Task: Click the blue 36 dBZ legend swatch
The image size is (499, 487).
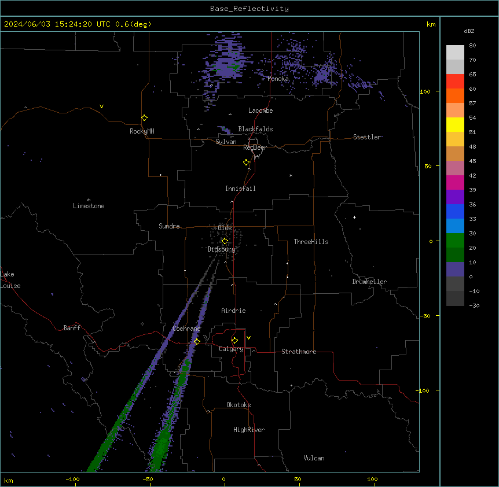Action: pyautogui.click(x=455, y=211)
